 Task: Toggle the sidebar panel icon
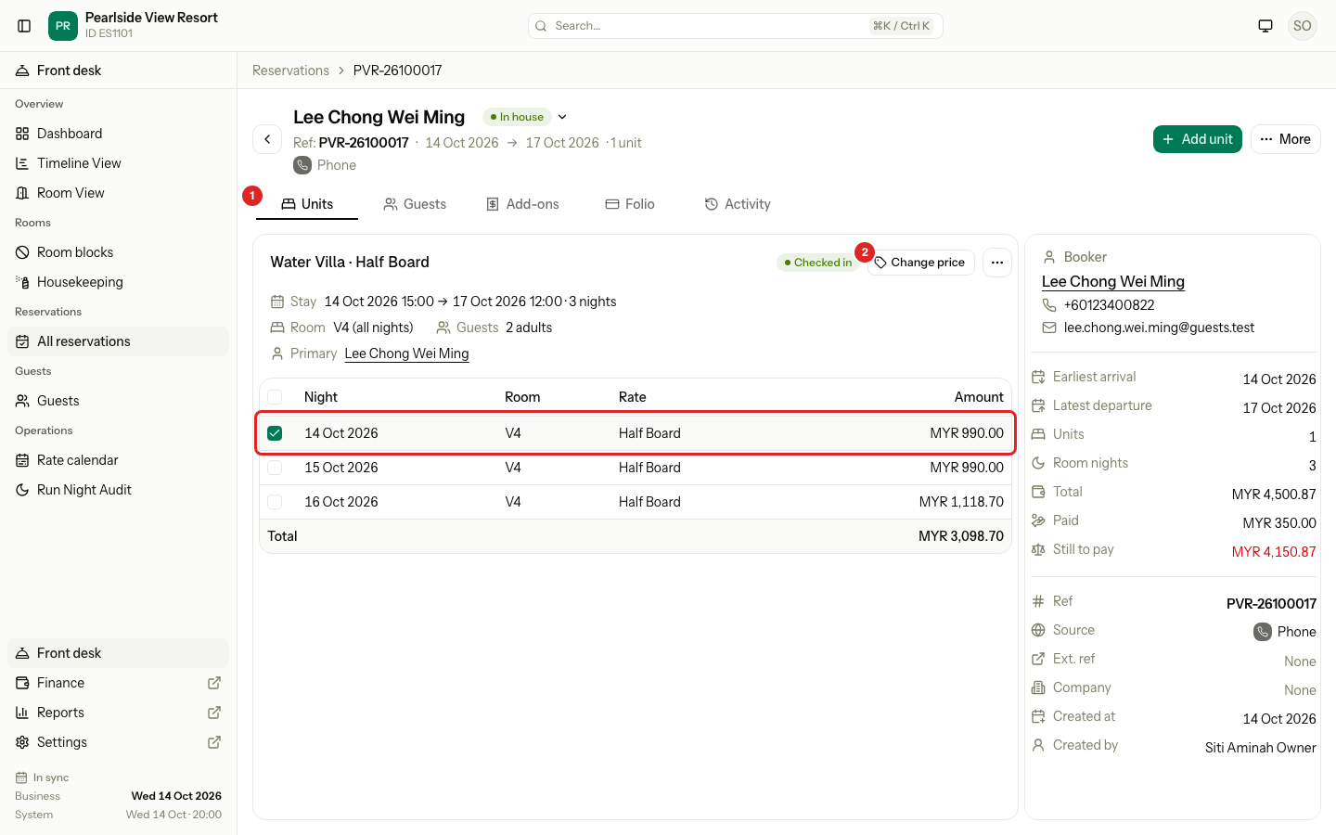[25, 26]
